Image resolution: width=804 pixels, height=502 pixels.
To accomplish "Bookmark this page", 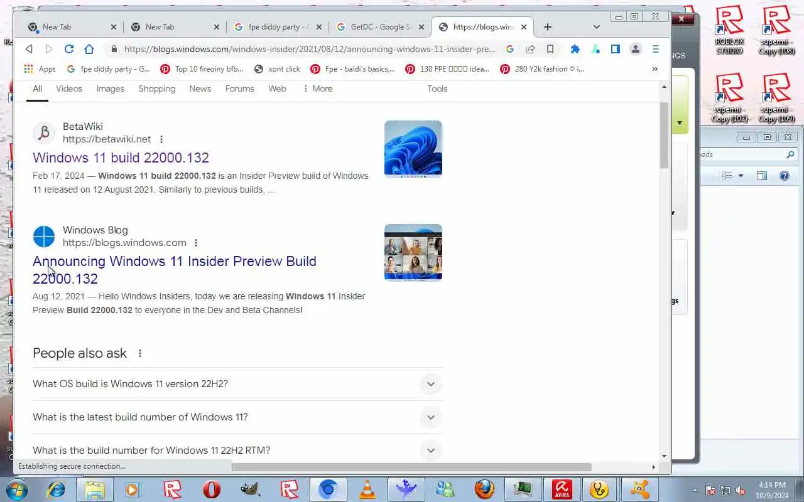I will pyautogui.click(x=550, y=49).
